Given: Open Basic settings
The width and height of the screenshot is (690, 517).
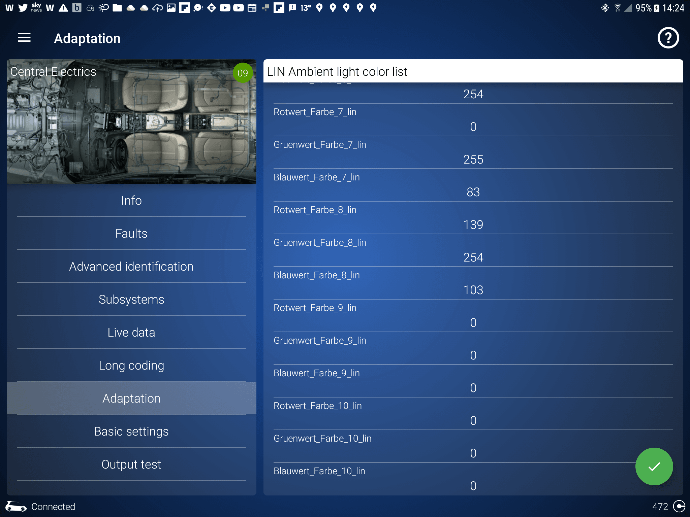Looking at the screenshot, I should tap(131, 432).
